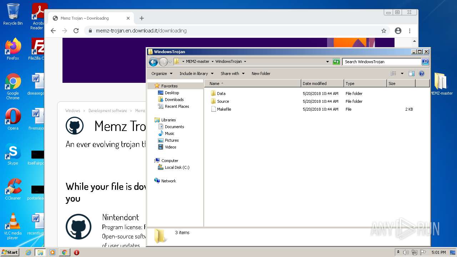Click into Search WindowsTrojan field
Image resolution: width=457 pixels, height=257 pixels.
pos(382,62)
